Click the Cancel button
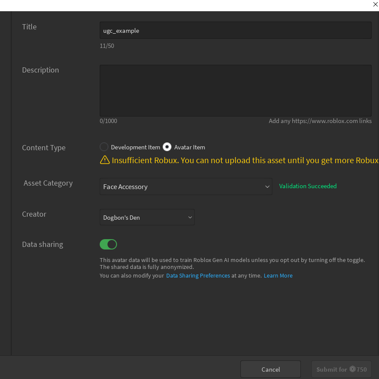379x379 pixels. [x=271, y=369]
